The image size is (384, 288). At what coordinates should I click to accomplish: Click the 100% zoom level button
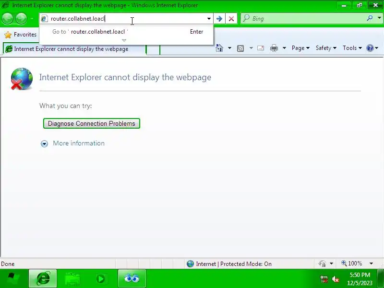352,264
